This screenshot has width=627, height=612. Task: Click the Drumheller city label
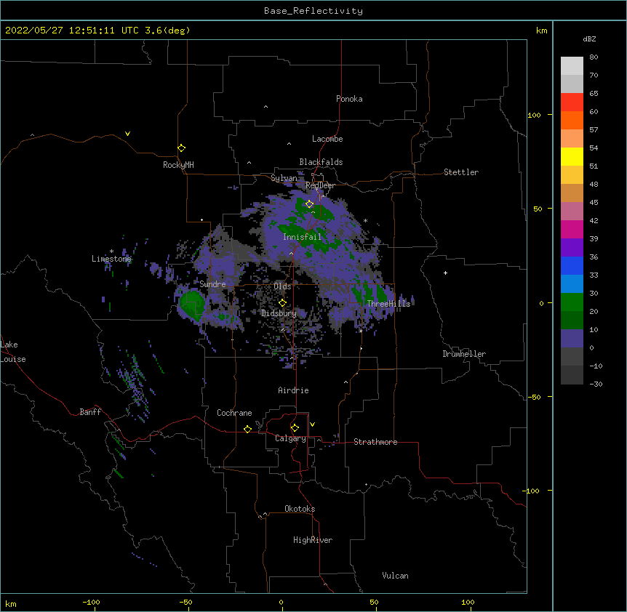click(x=464, y=354)
